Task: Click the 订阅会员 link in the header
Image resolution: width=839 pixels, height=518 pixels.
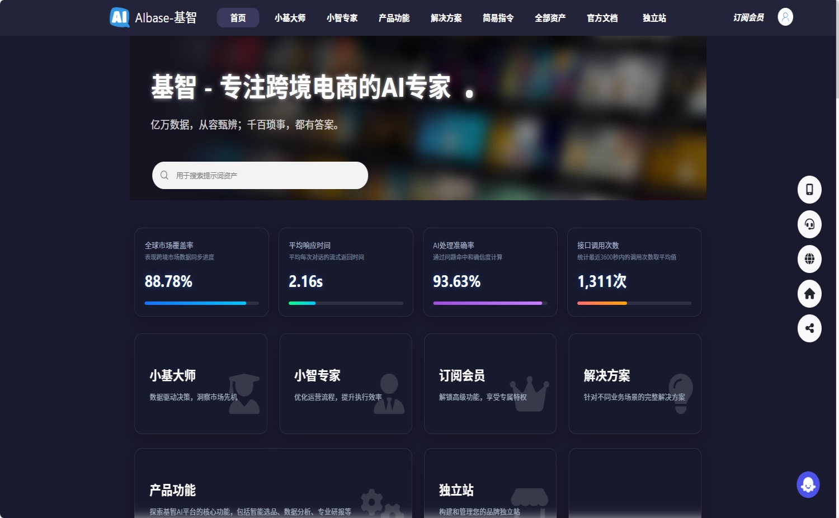Action: coord(749,17)
